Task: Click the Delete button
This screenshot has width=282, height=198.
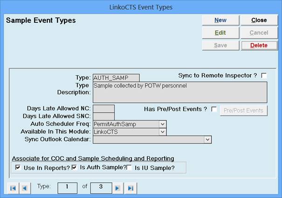Action: [259, 45]
